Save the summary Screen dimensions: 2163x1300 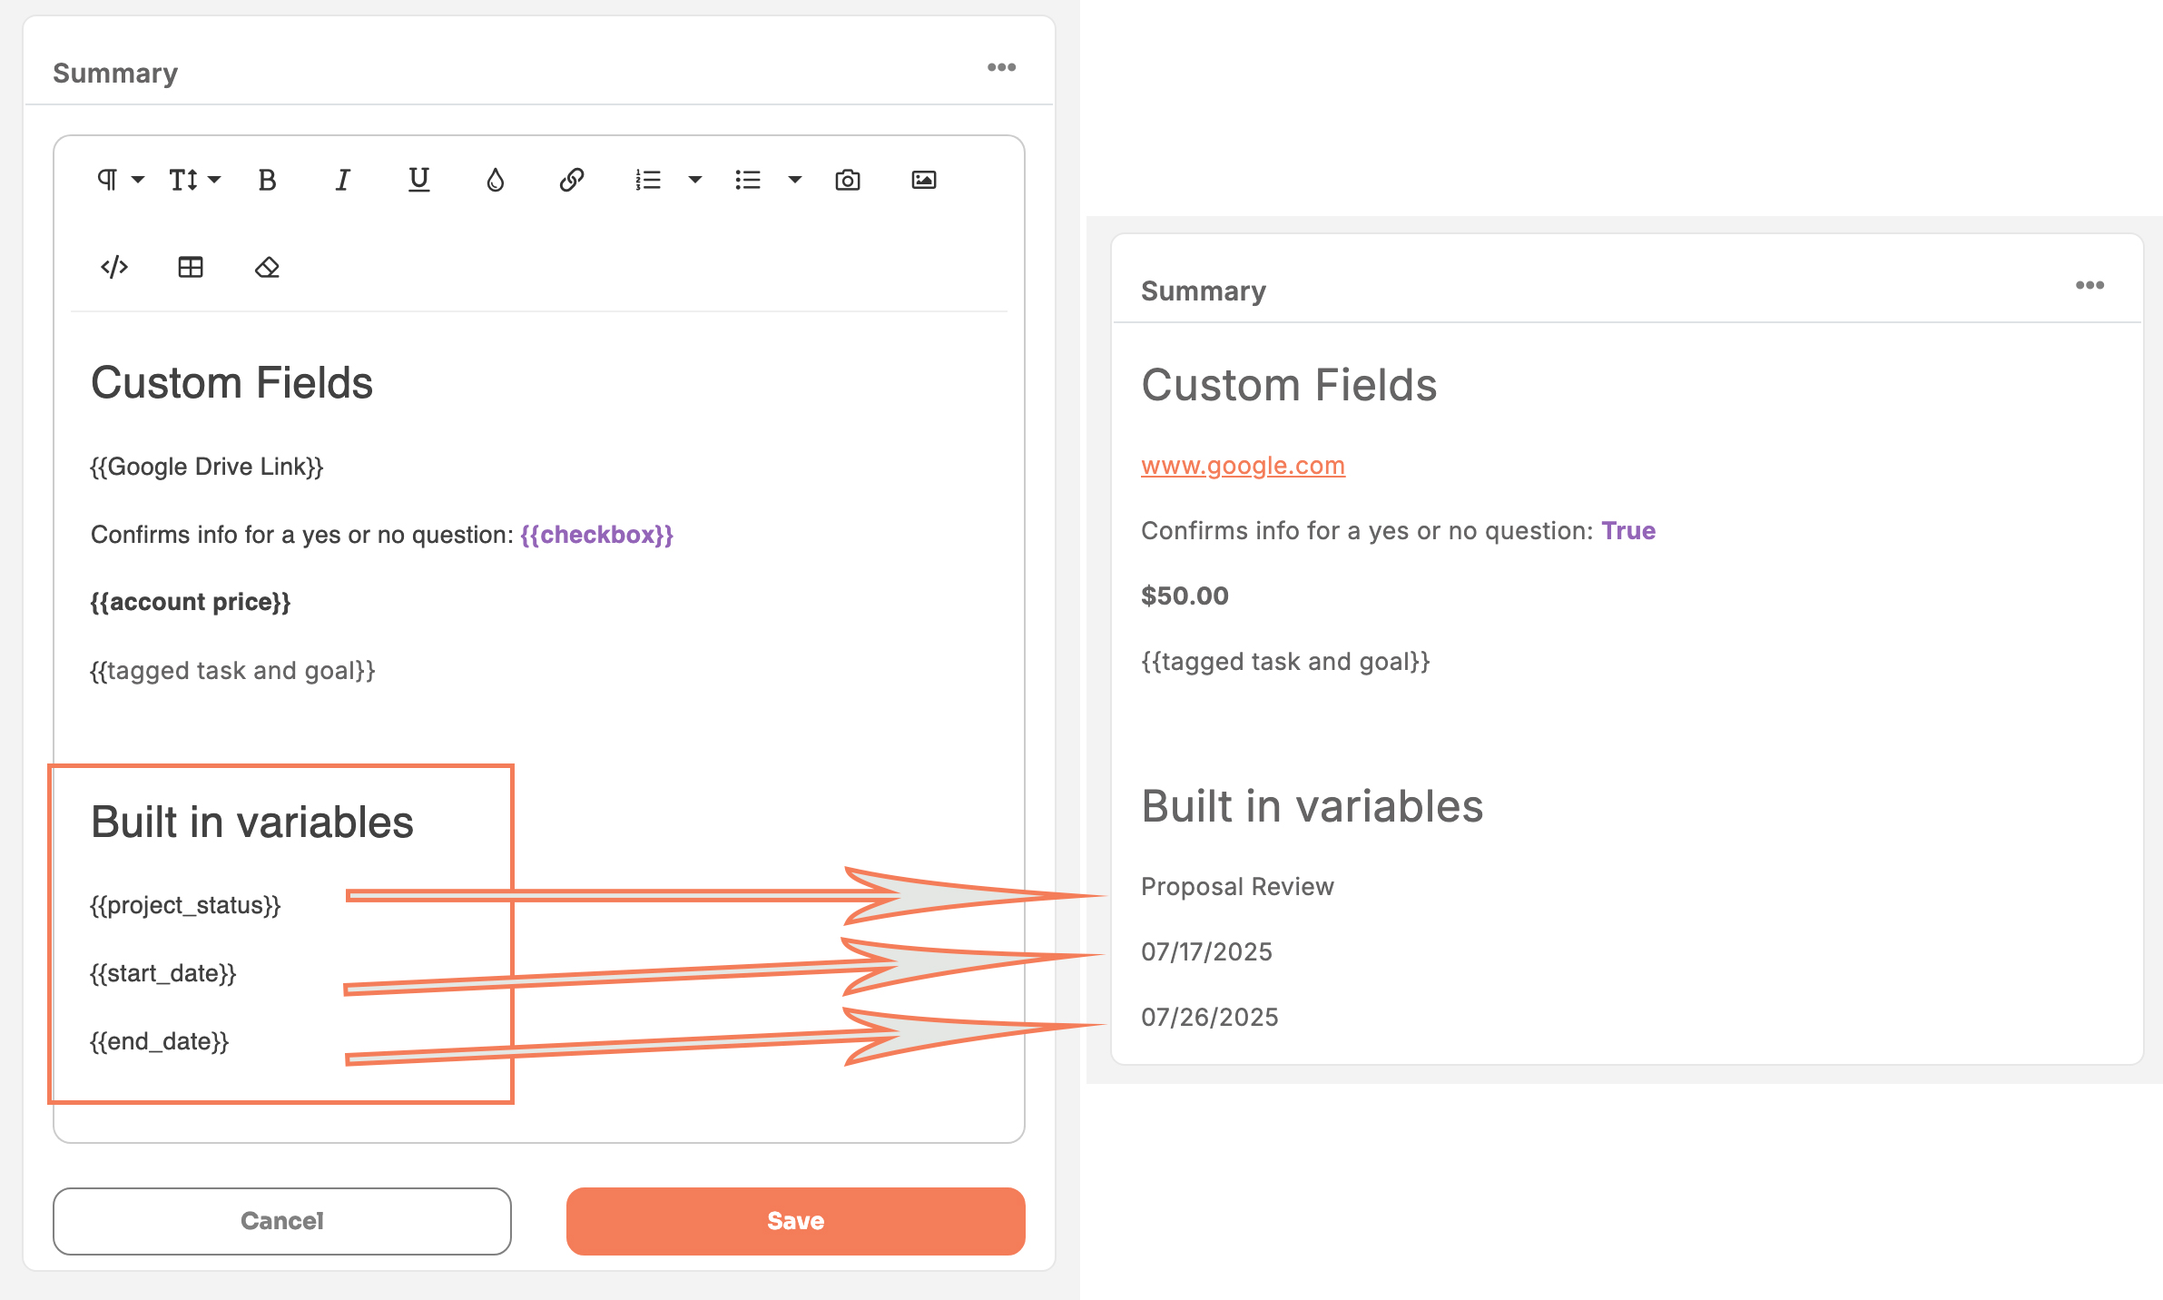point(796,1221)
